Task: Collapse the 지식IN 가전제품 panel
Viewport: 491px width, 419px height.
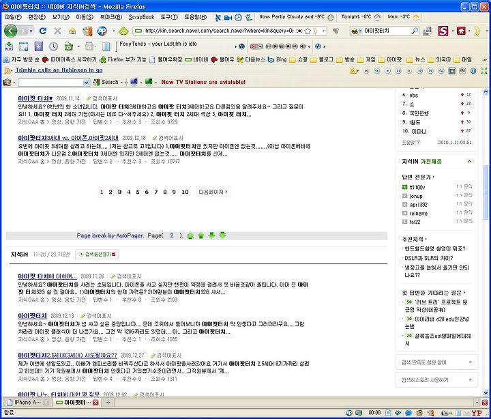Action: pyautogui.click(x=469, y=162)
